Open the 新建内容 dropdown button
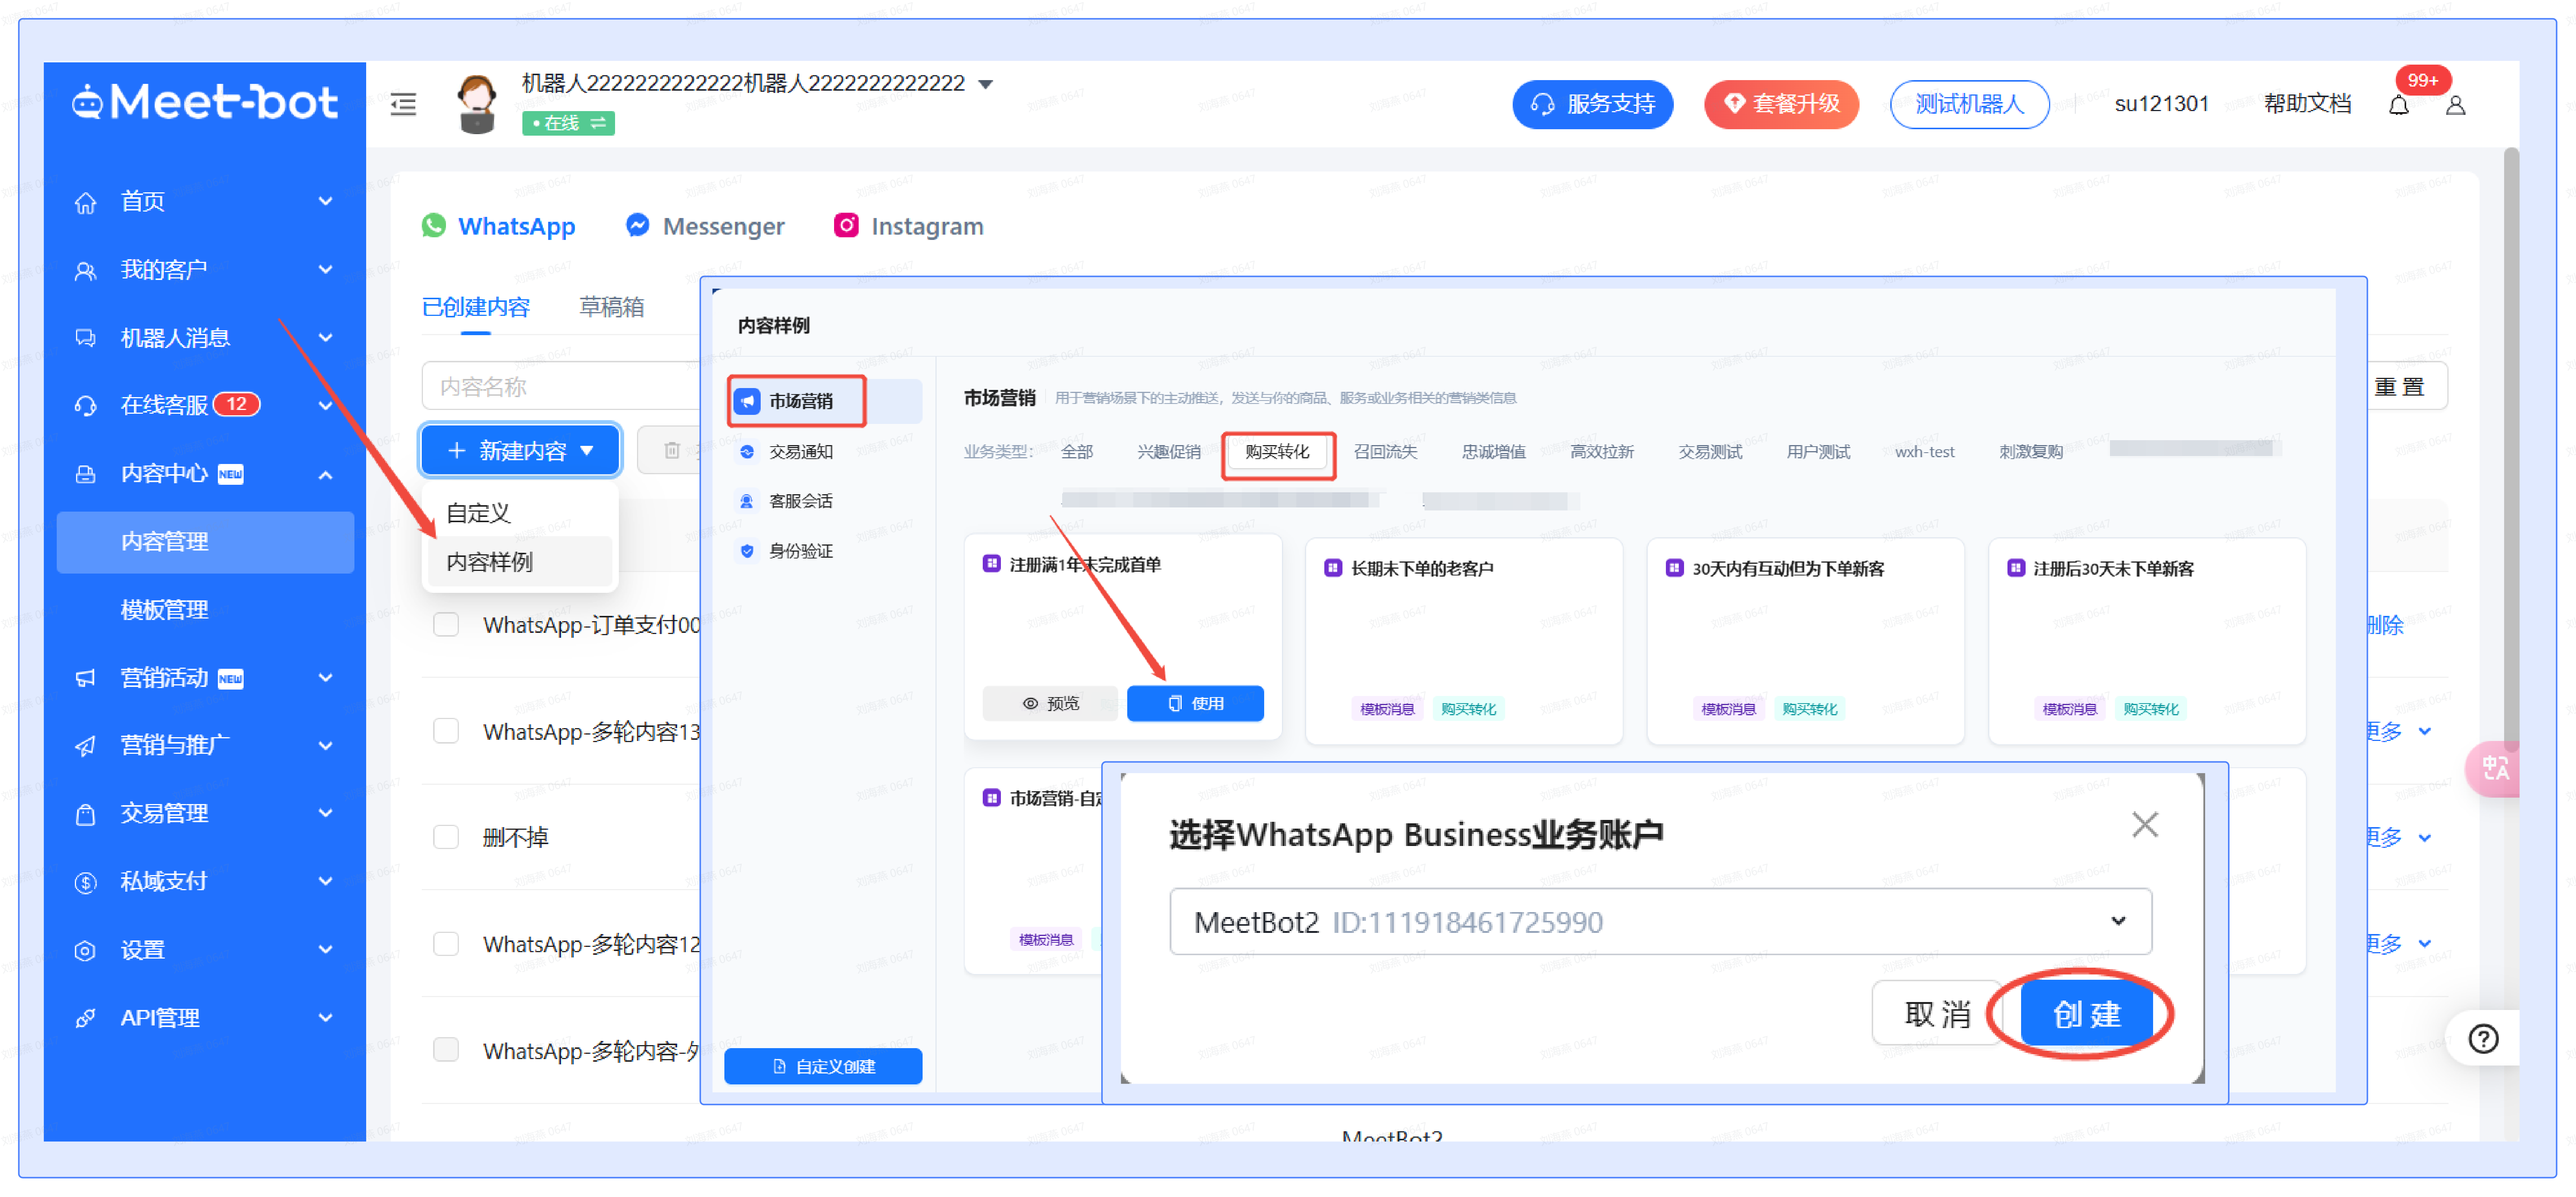 coord(520,451)
